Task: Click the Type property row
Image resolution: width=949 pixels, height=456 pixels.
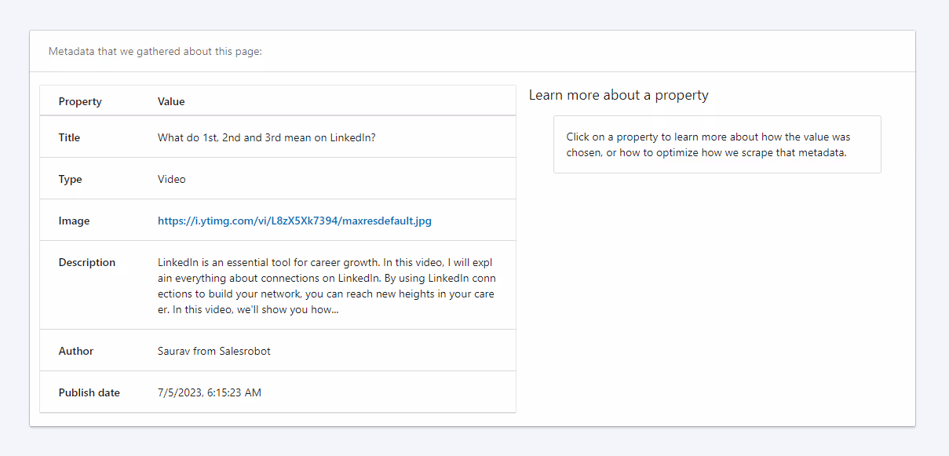Action: pos(70,179)
